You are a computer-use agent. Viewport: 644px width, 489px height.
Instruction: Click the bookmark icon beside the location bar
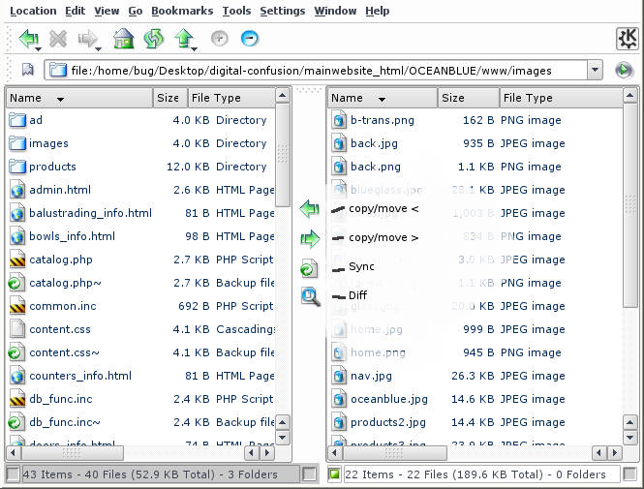click(x=27, y=70)
